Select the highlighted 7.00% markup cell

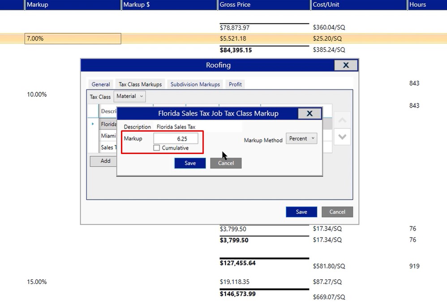point(73,39)
